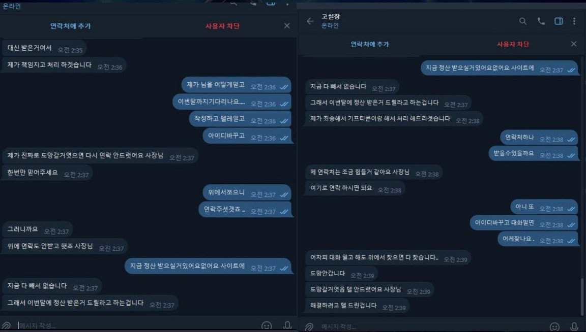The height and width of the screenshot is (332, 586).
Task: Focus the 메시지 작성 field in right chat
Action: (x=433, y=327)
